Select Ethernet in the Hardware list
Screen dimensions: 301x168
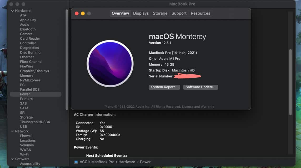click(27, 57)
